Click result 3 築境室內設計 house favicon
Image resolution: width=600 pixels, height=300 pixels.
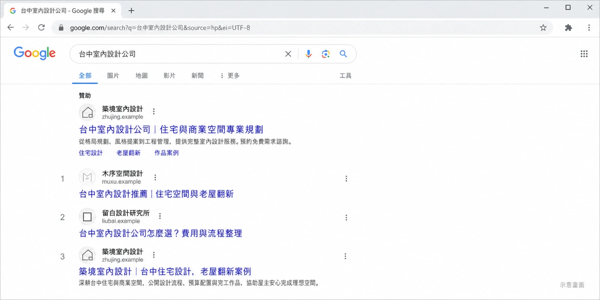pyautogui.click(x=87, y=255)
